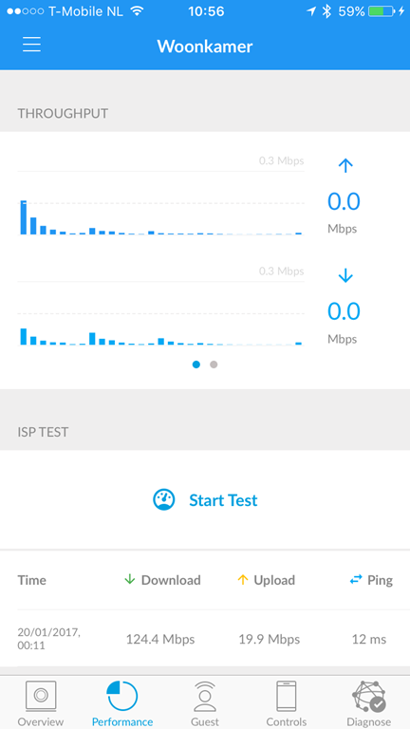Tap the Time column header
410x729 pixels.
pos(32,580)
